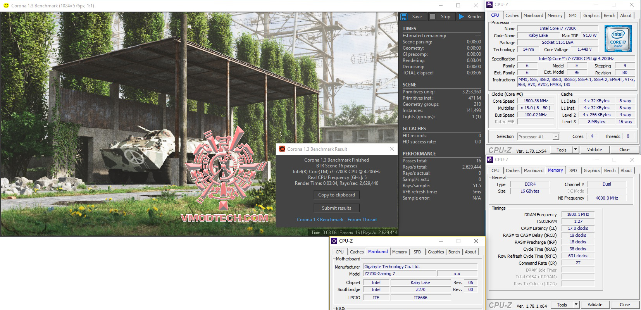Screen dimensions: 641x310
Task: Click the Corona smiley icon in title bar
Action: pyautogui.click(x=6, y=5)
